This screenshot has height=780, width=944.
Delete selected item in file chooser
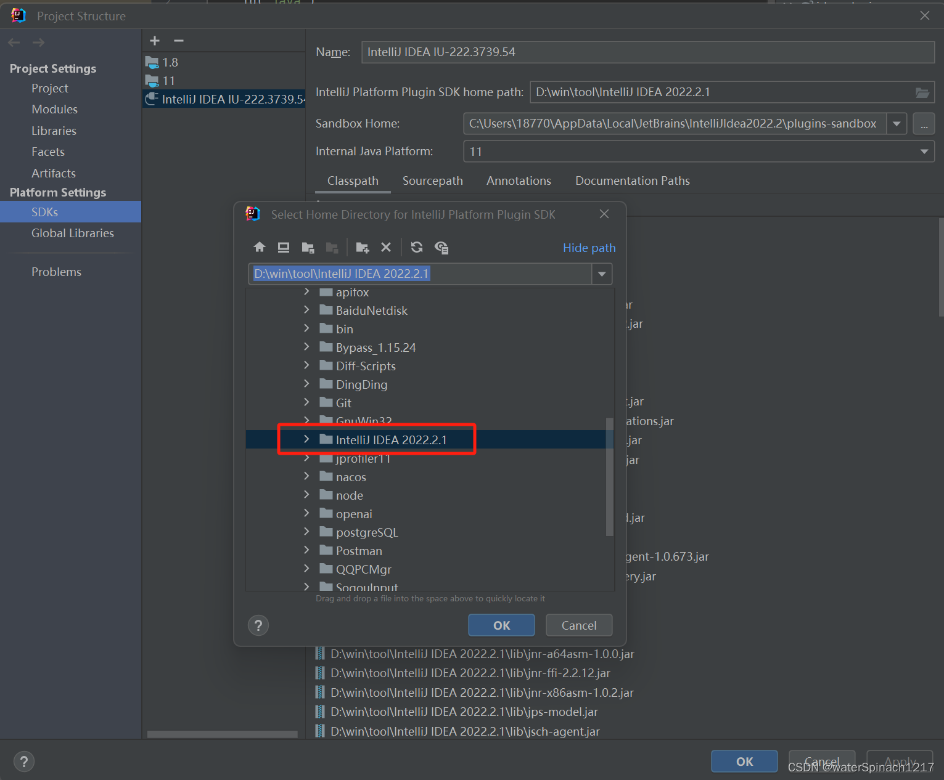[x=386, y=247]
